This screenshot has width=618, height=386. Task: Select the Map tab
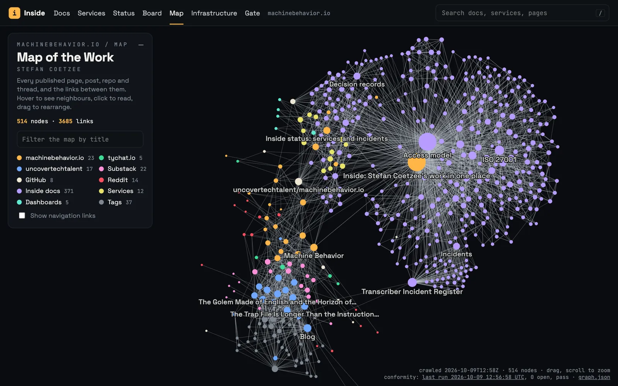coord(176,13)
